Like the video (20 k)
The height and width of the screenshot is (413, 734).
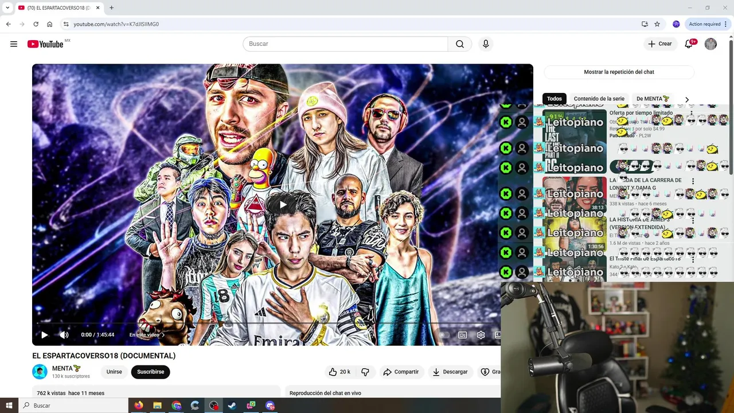coord(339,372)
